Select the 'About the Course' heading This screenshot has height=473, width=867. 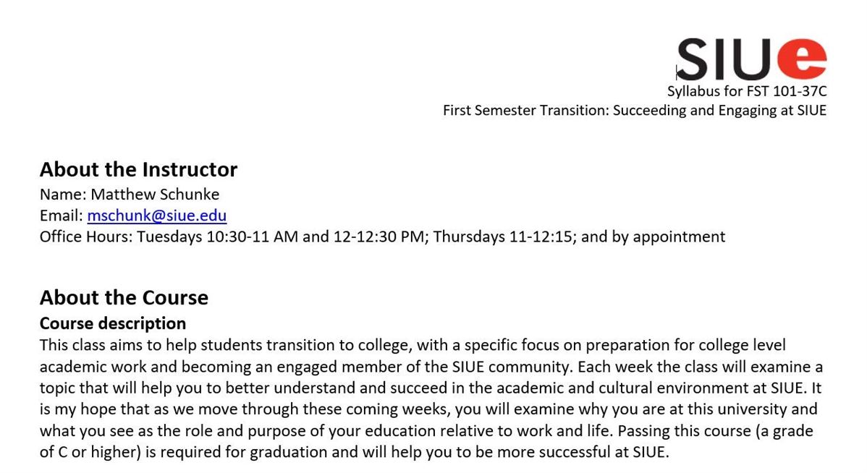coord(124,297)
